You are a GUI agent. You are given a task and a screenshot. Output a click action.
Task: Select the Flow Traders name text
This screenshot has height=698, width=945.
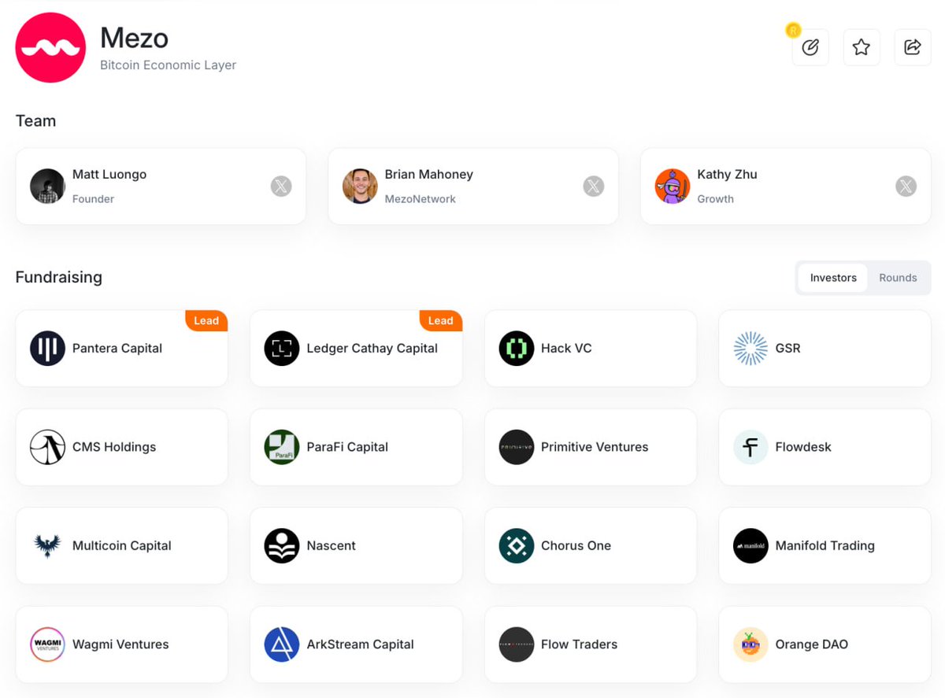click(x=579, y=644)
